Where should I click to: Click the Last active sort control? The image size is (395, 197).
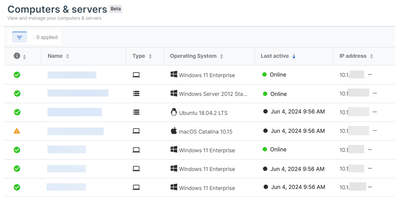[294, 56]
